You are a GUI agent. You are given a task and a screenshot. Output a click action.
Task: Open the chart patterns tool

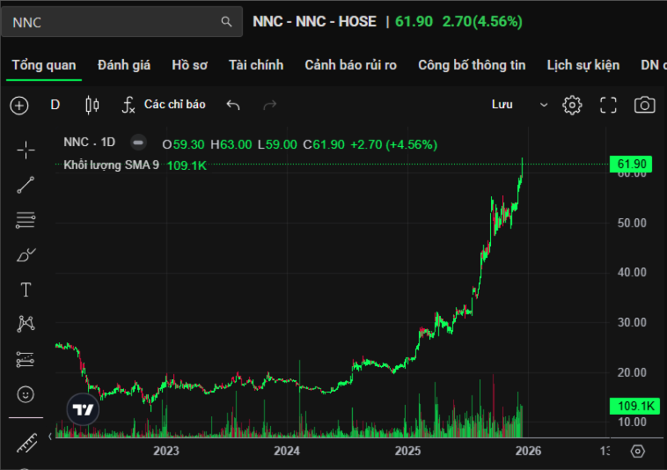26,324
